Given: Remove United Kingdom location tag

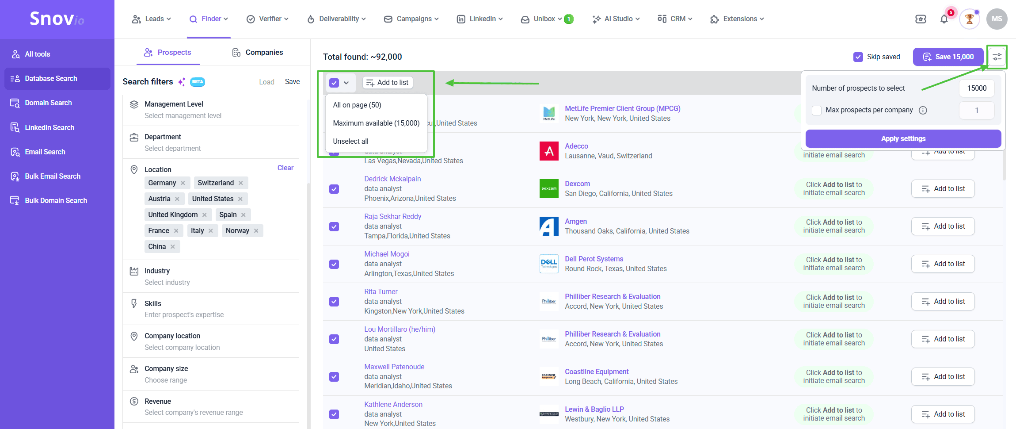Looking at the screenshot, I should click(x=205, y=215).
